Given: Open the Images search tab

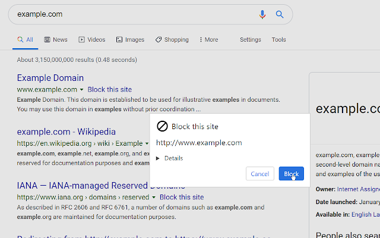Looking at the screenshot, I should click(x=130, y=40).
